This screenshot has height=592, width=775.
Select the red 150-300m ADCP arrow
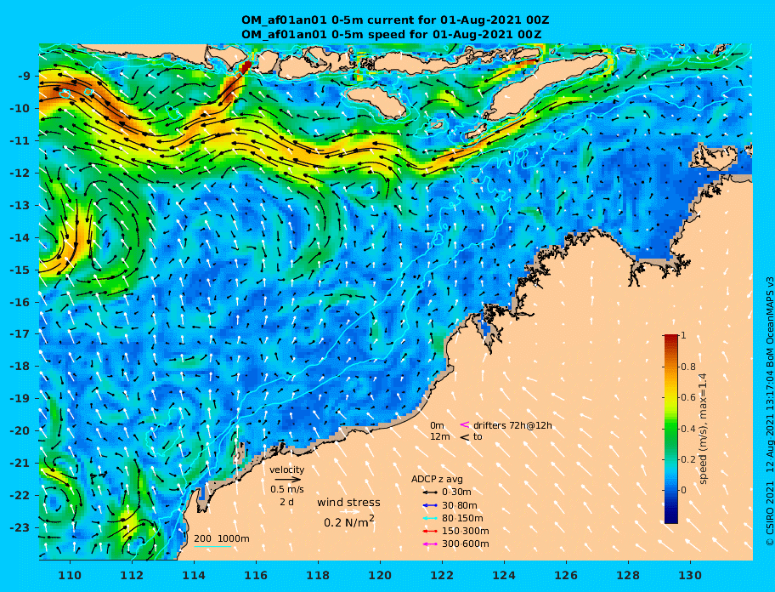point(431,531)
